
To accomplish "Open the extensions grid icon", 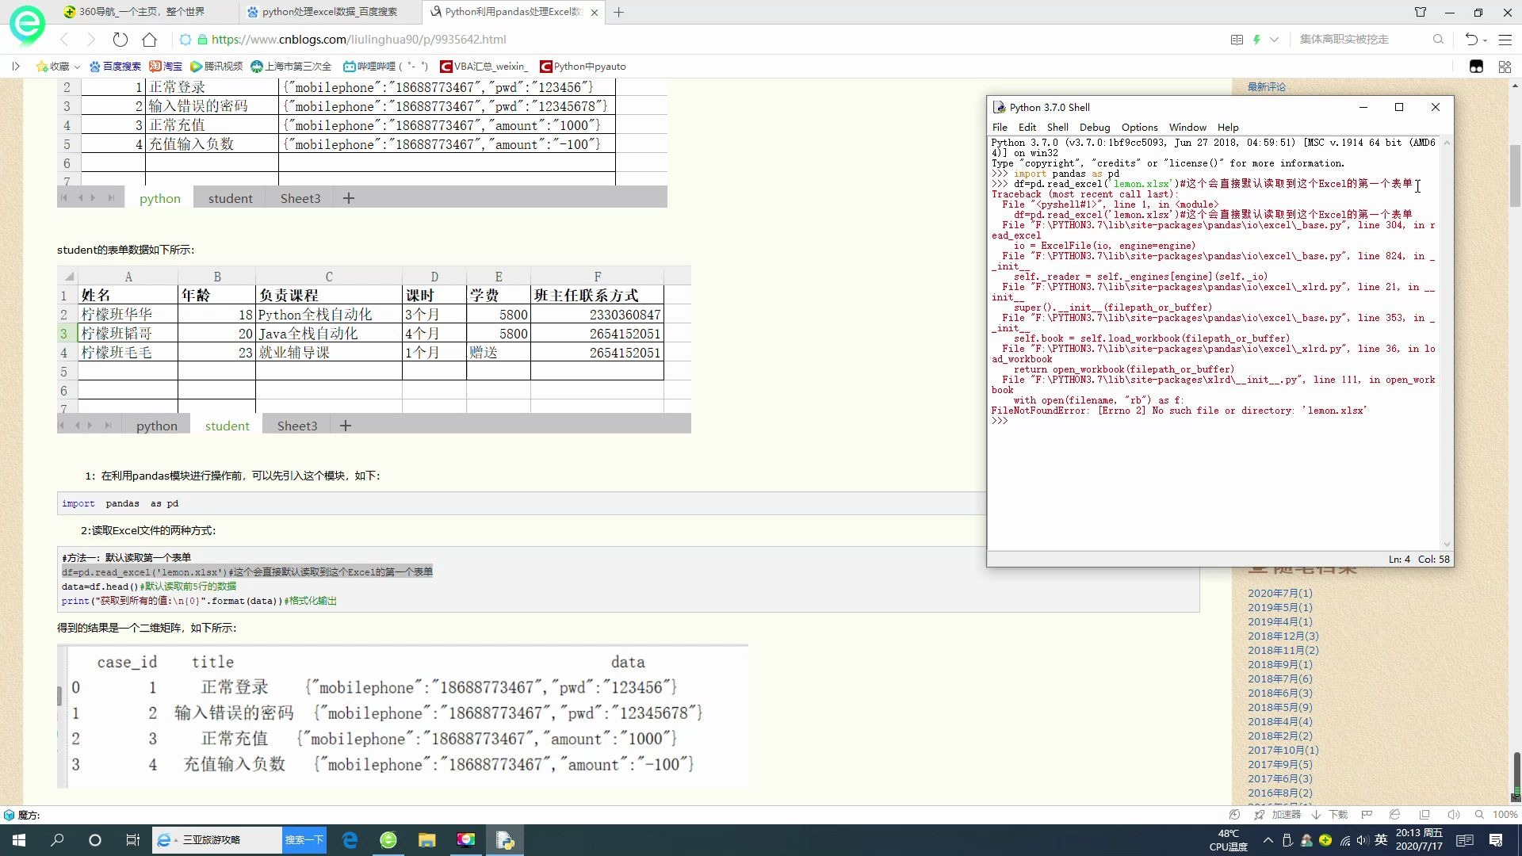I will tap(1504, 67).
